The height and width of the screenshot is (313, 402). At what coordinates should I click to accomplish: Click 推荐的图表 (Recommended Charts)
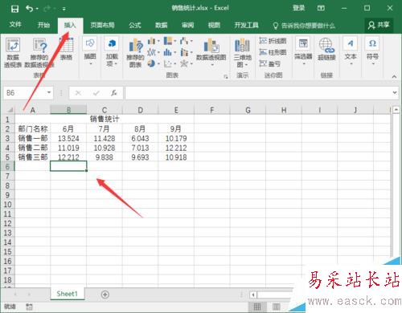(x=135, y=52)
